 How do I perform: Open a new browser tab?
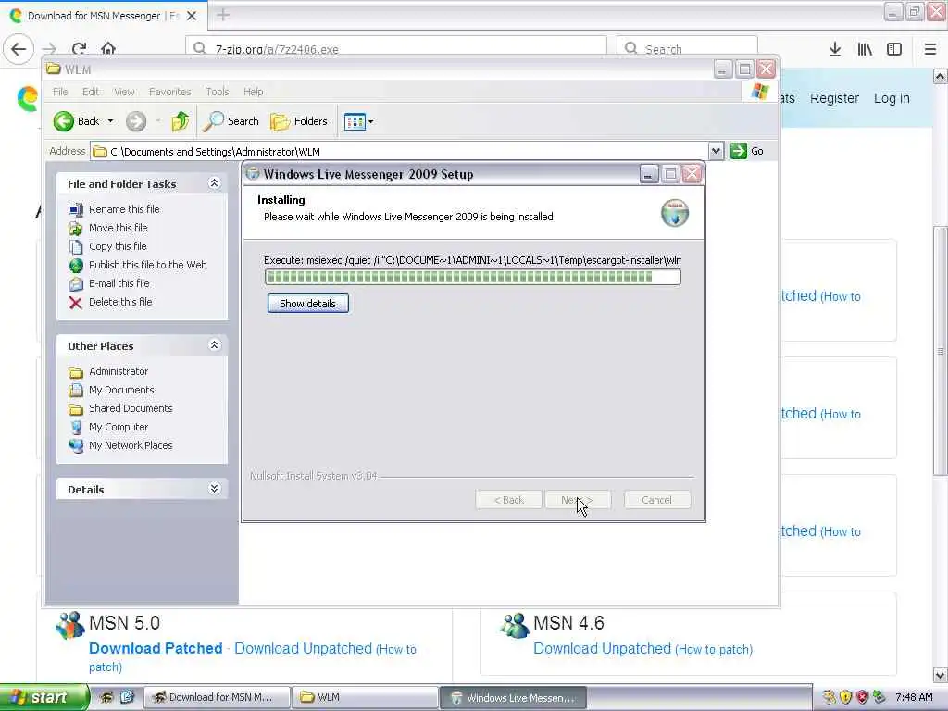click(x=223, y=15)
